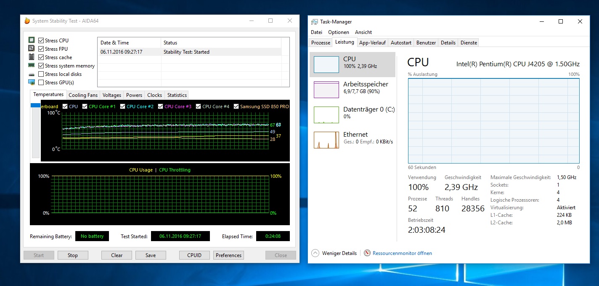Hide Samsung SSD 850 PRO temperature series
599x286 pixels.
pyautogui.click(x=236, y=107)
